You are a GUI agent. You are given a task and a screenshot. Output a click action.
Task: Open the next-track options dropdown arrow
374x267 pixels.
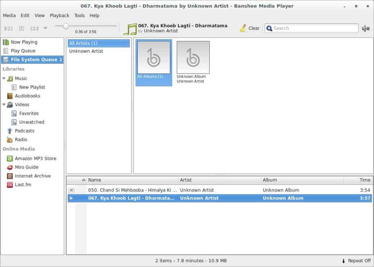45,28
